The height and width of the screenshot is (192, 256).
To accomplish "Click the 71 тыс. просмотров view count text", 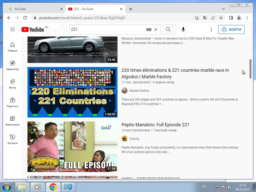I will (x=135, y=82).
